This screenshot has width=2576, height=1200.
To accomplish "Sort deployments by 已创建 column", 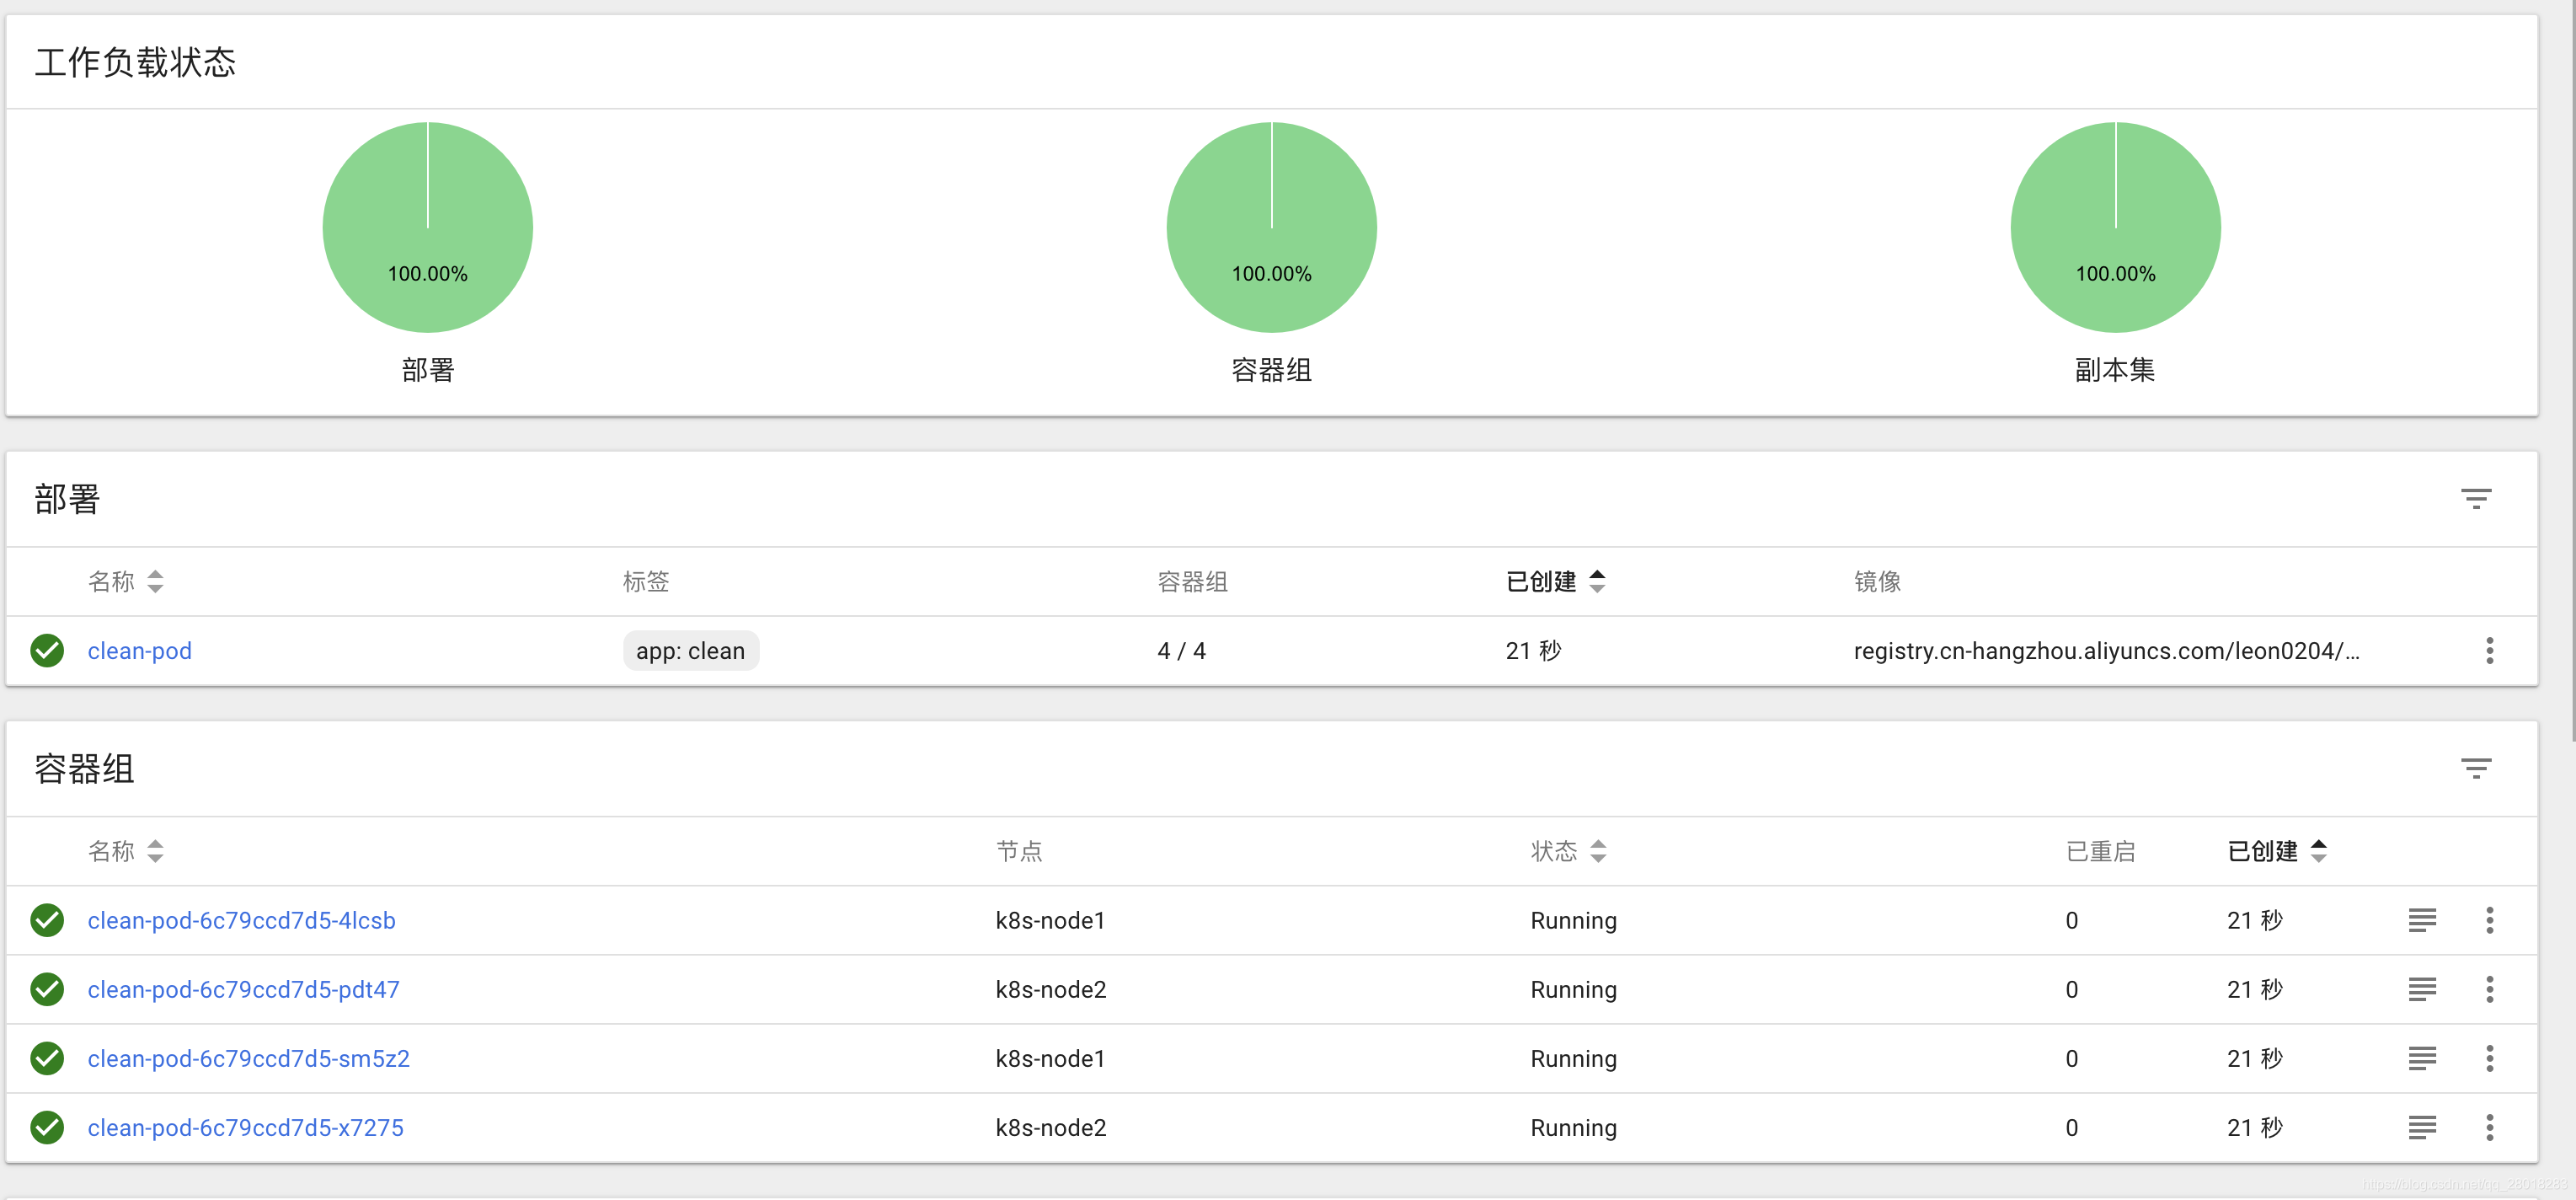I will point(1555,581).
